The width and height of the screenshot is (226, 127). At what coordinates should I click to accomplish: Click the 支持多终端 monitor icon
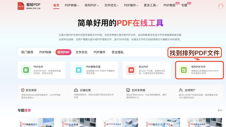point(128,90)
